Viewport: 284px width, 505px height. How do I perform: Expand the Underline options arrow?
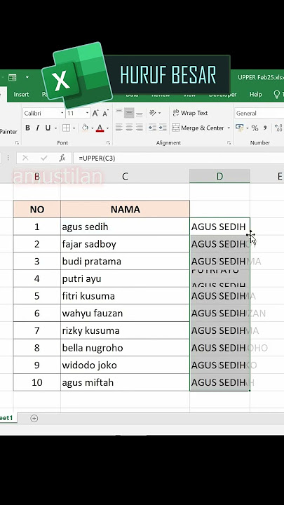[x=55, y=128]
